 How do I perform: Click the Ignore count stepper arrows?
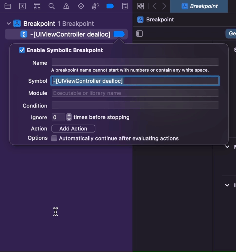click(69, 117)
